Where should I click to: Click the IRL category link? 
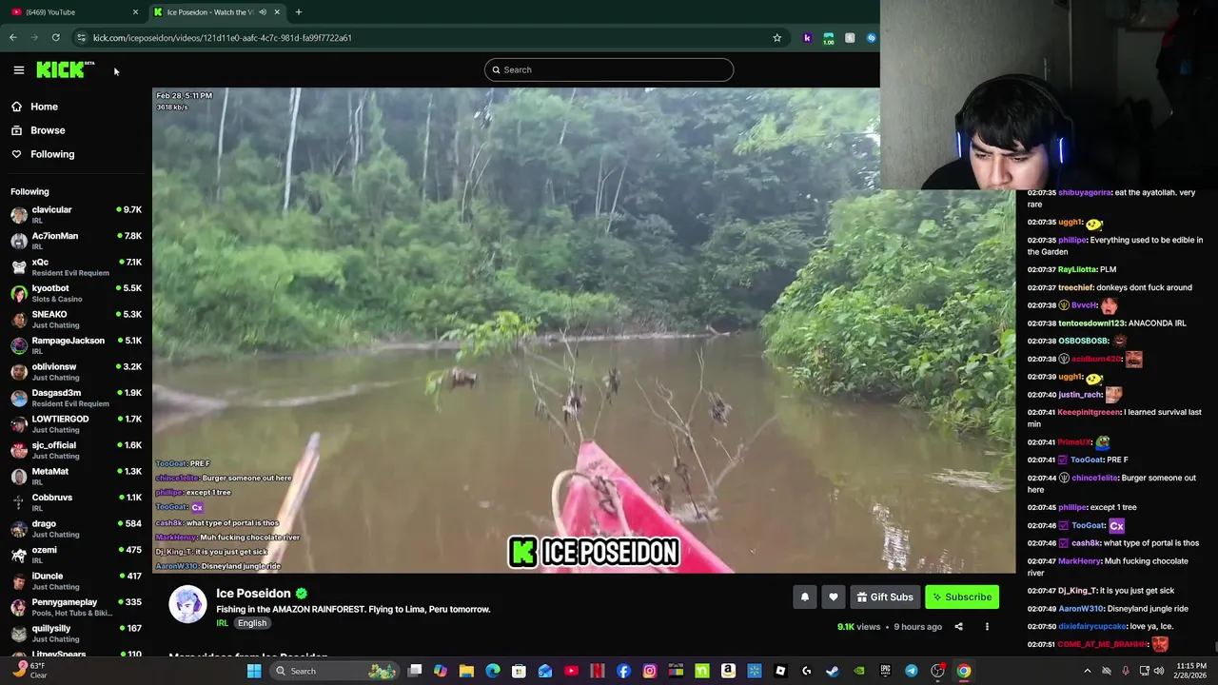tap(222, 623)
